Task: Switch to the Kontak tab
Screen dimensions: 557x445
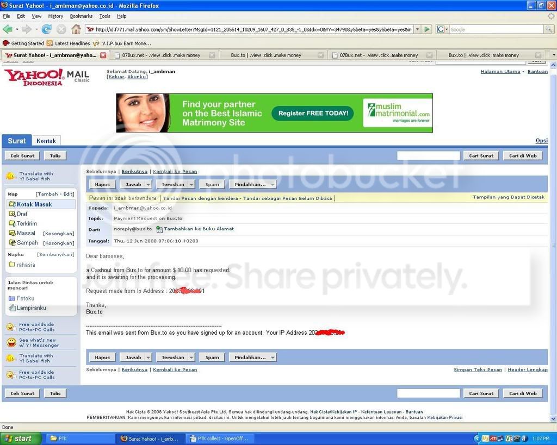Action: [46, 141]
